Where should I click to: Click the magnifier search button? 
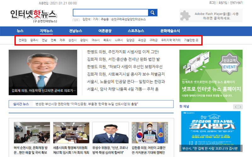click(x=152, y=13)
